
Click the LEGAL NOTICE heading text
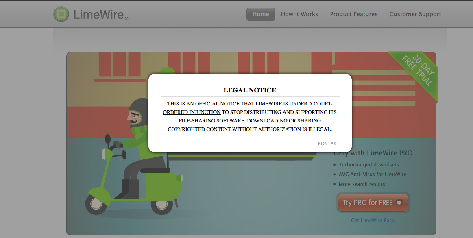[x=250, y=90]
